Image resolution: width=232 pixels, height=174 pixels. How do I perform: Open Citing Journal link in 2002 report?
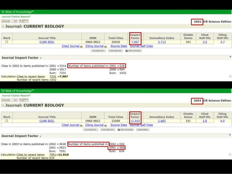pyautogui.click(x=94, y=46)
